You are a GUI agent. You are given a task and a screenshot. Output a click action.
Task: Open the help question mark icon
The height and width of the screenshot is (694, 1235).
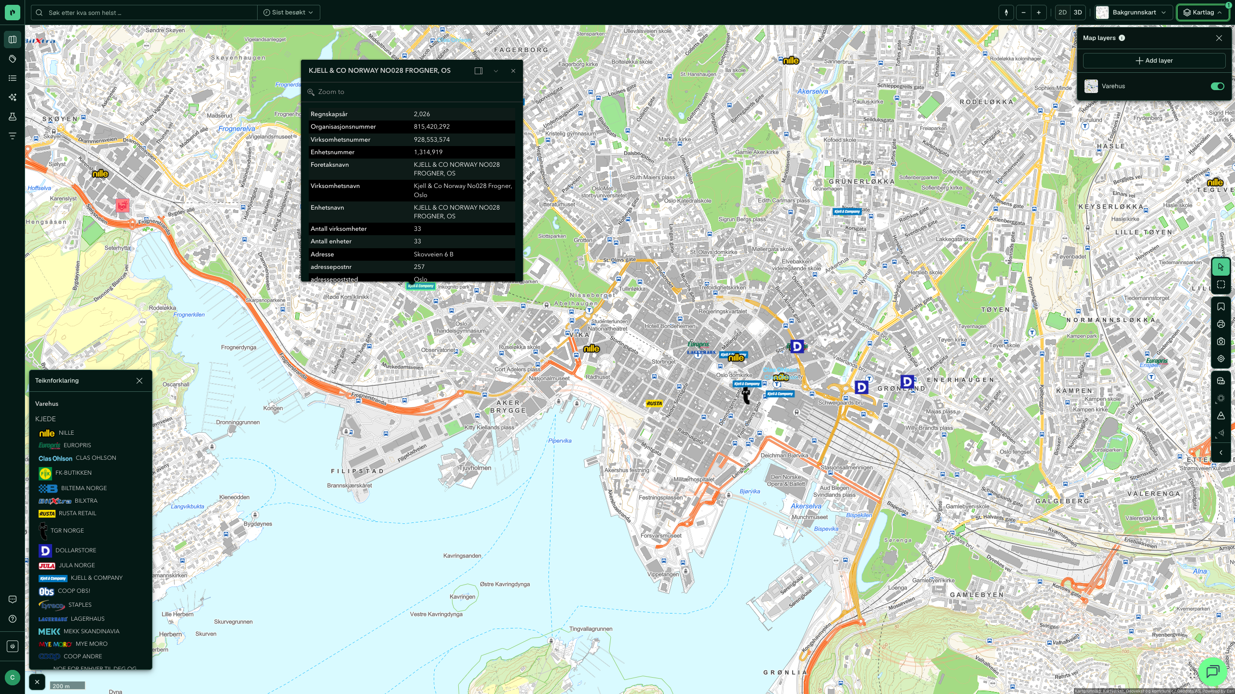click(13, 619)
